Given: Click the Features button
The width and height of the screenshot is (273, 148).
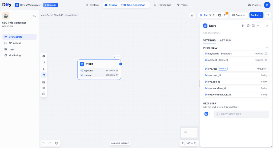Looking at the screenshot, I should click(239, 15).
